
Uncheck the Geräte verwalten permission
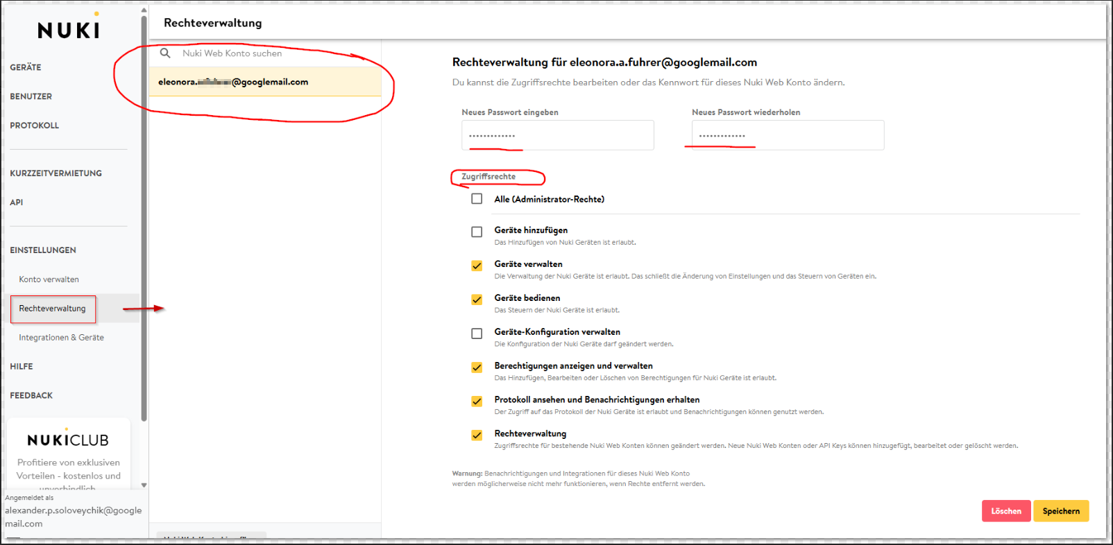pos(477,266)
